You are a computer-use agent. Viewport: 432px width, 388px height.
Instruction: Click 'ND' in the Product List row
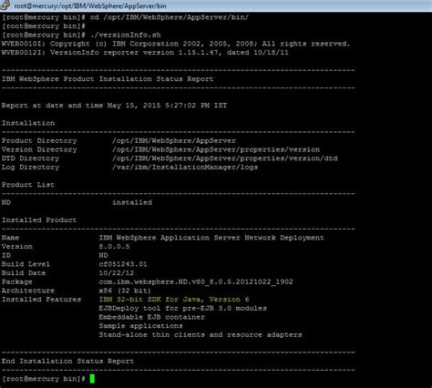point(6,202)
